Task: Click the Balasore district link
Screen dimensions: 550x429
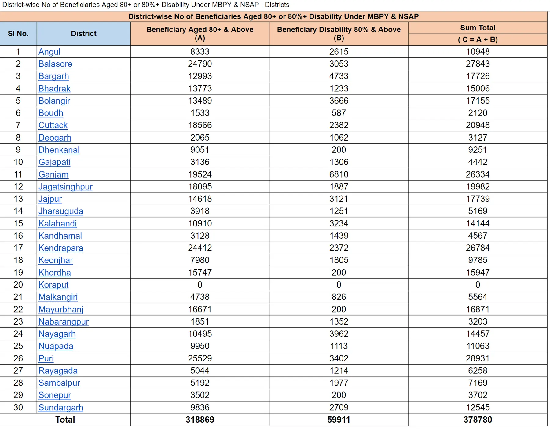Action: coord(55,64)
